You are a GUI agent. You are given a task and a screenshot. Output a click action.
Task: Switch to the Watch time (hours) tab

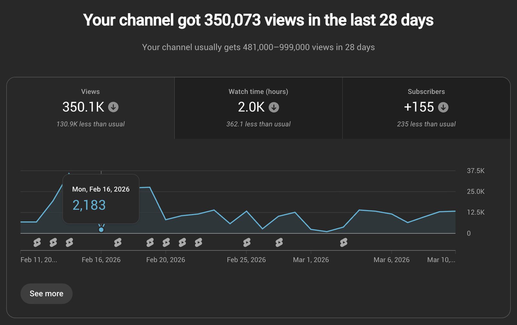(258, 108)
